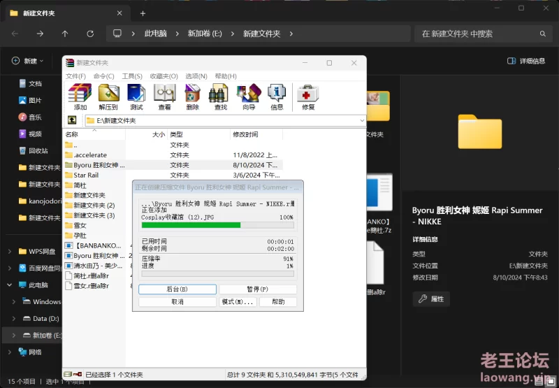Select the .accelerate folder row
The image size is (559, 388).
coord(173,155)
